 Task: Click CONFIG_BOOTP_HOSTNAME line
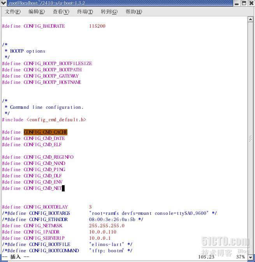tap(42, 82)
